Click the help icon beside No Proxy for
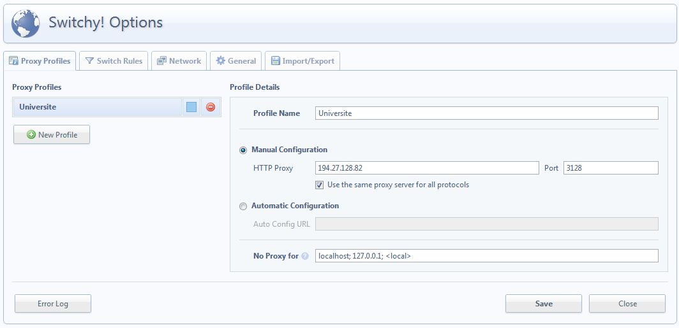This screenshot has width=679, height=328. click(x=305, y=256)
